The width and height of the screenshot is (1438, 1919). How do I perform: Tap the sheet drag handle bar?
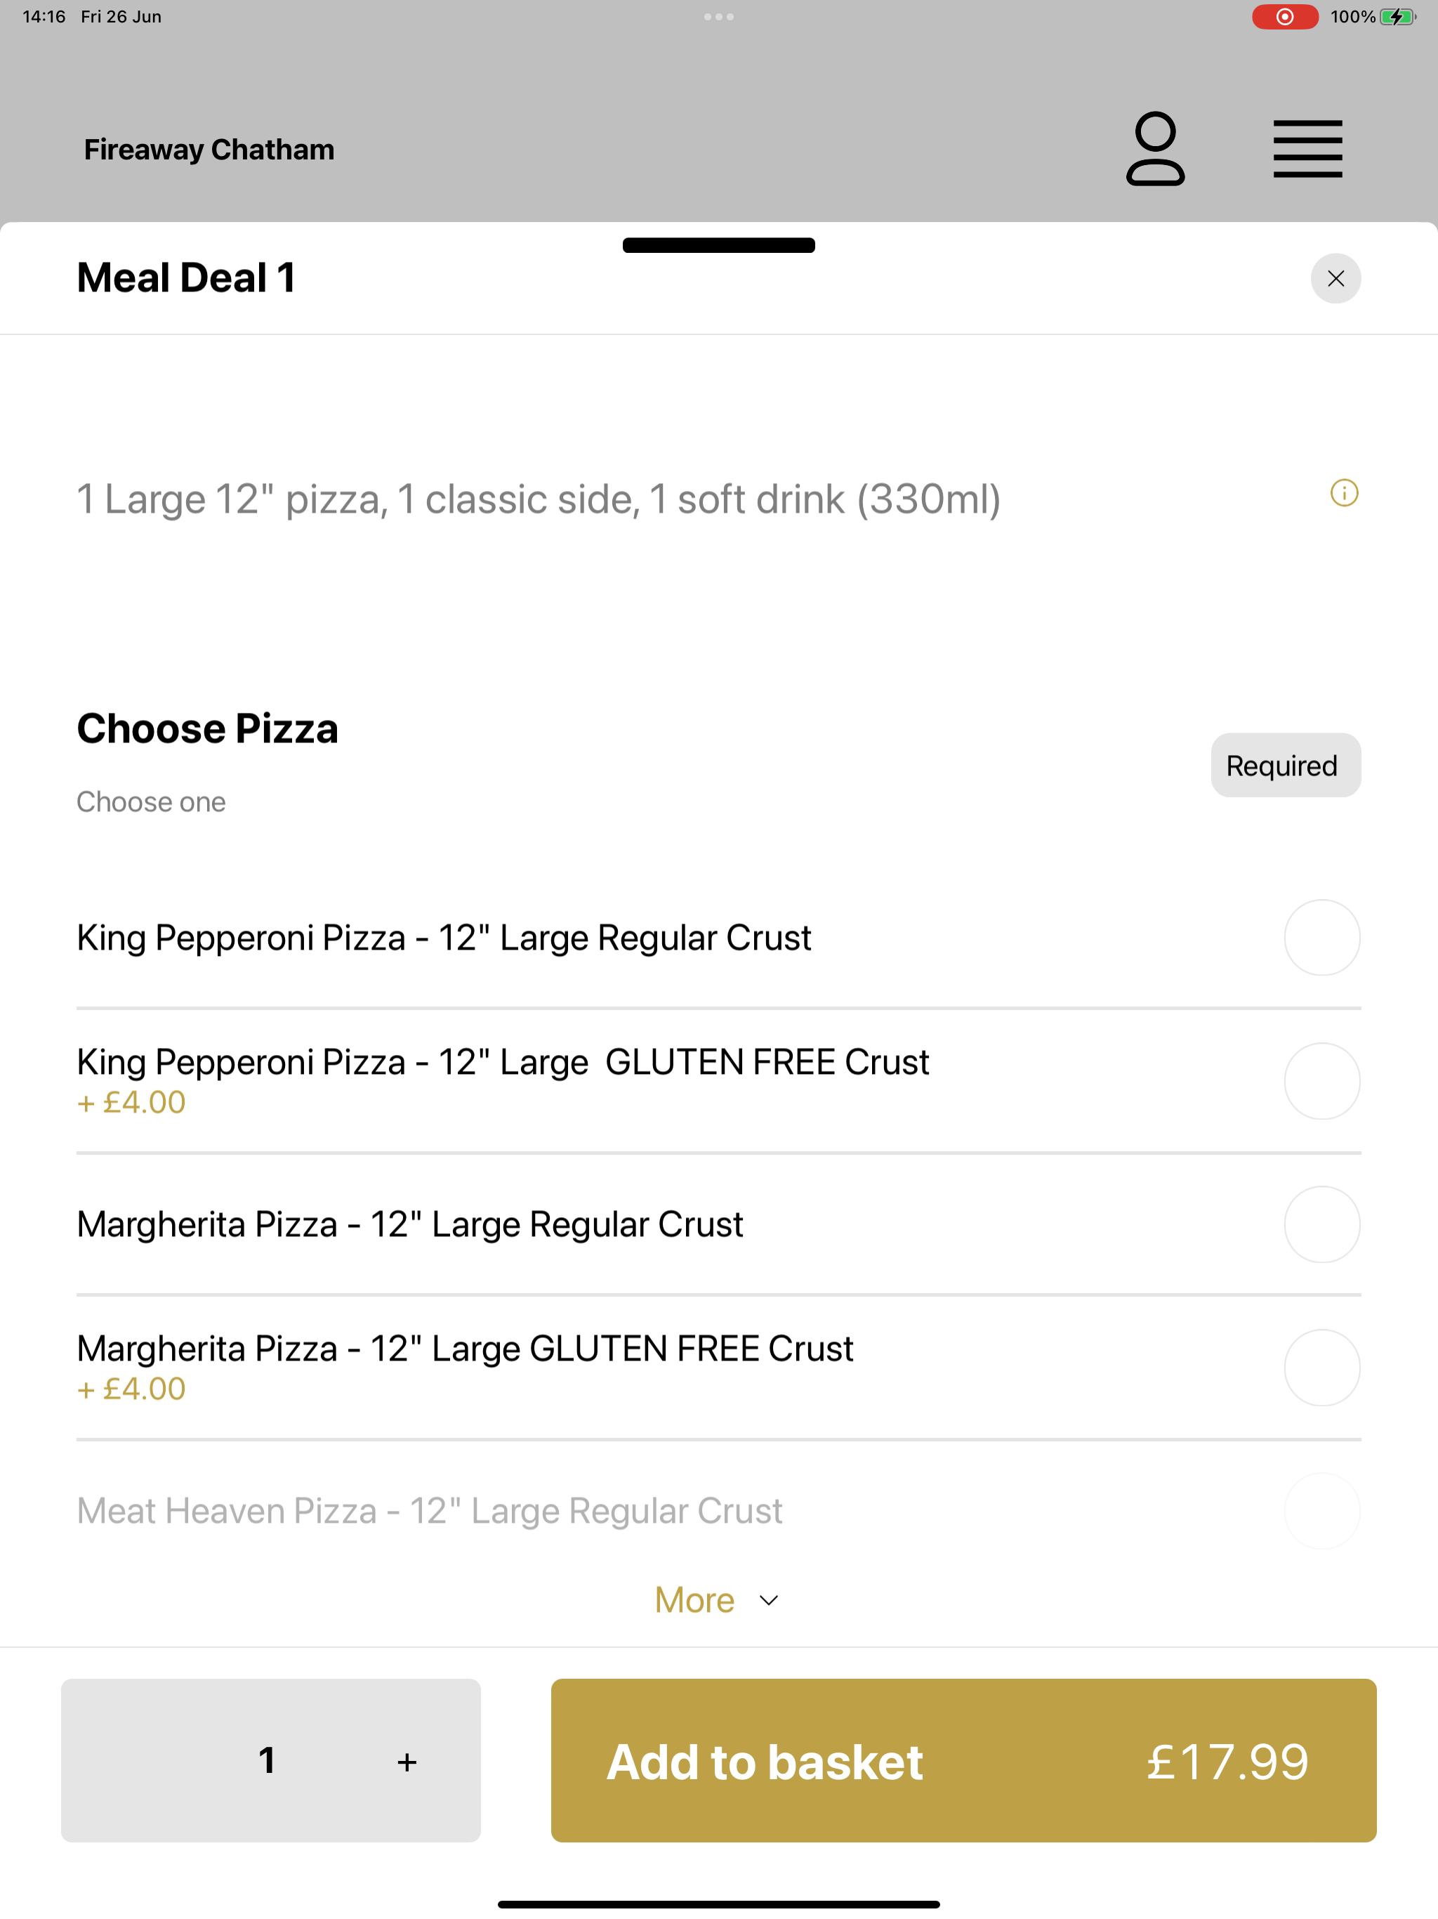click(719, 246)
